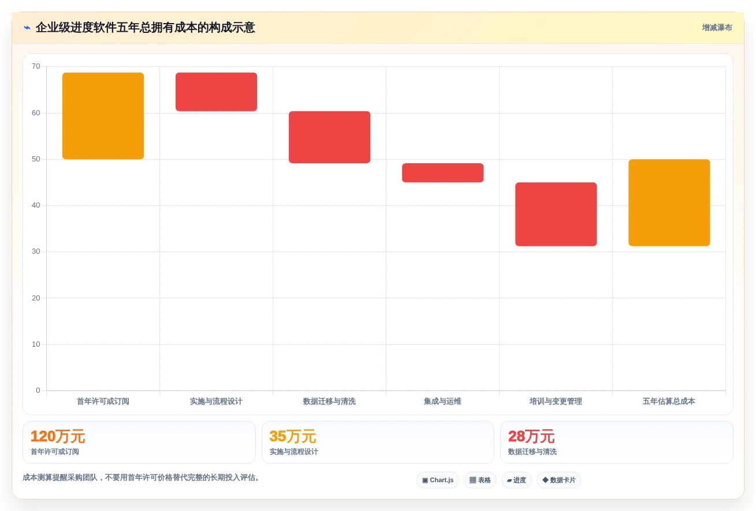This screenshot has width=756, height=511.
Task: Click the x-axis label 数据迁移与清洗
Action: click(329, 401)
